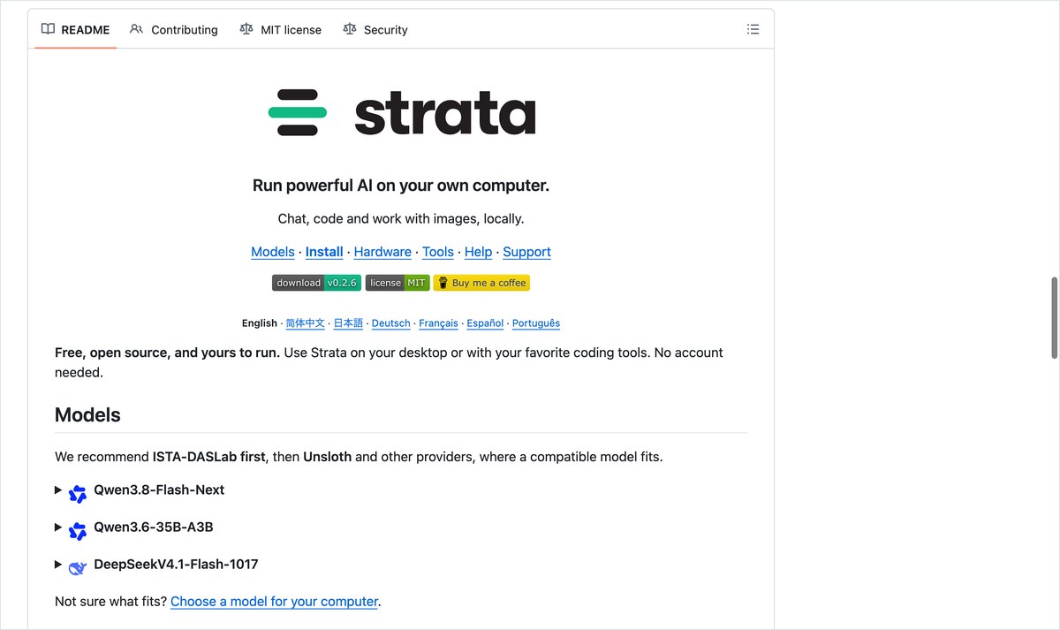Click the English language label
The image size is (1060, 630).
pyautogui.click(x=260, y=323)
